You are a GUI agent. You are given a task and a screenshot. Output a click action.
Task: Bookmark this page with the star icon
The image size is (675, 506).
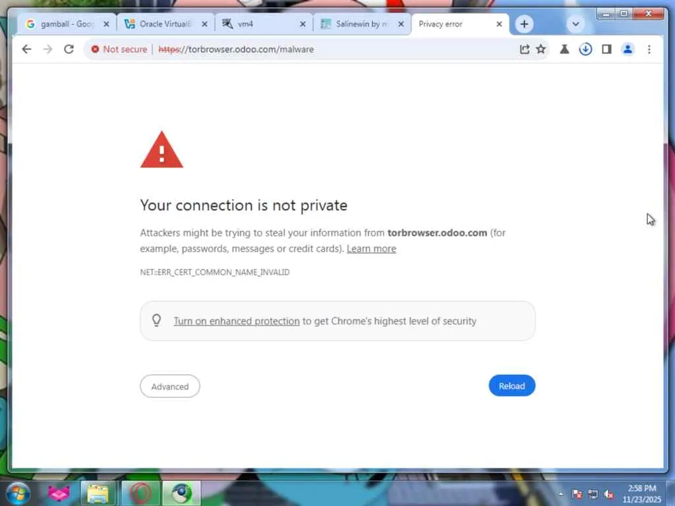[x=541, y=49]
